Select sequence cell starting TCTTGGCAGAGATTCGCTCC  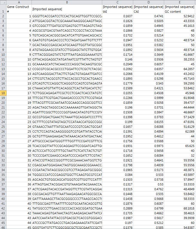(67, 93)
